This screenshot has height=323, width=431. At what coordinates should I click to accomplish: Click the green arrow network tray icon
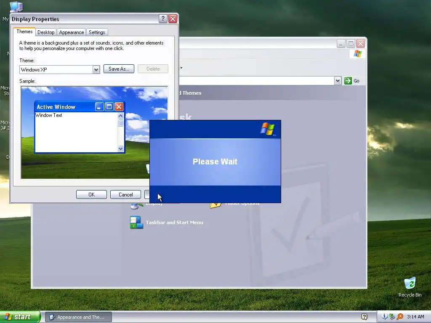click(392, 317)
